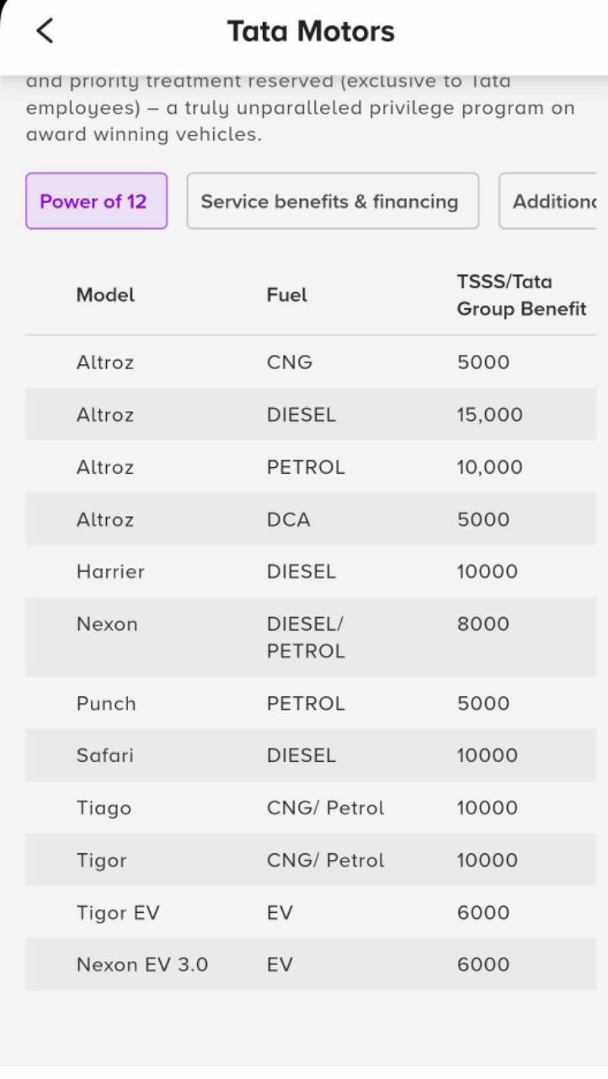Click the Model column header
The height and width of the screenshot is (1079, 608).
point(105,295)
